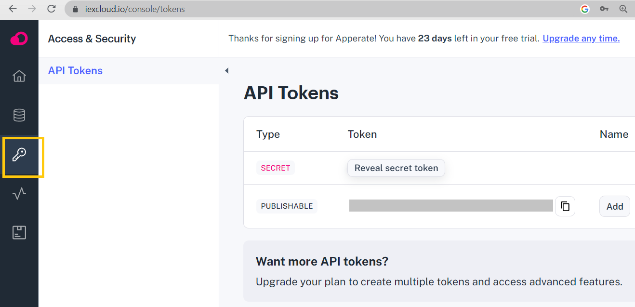
Task: Click the zoom magnifier icon in address bar
Action: click(x=623, y=9)
